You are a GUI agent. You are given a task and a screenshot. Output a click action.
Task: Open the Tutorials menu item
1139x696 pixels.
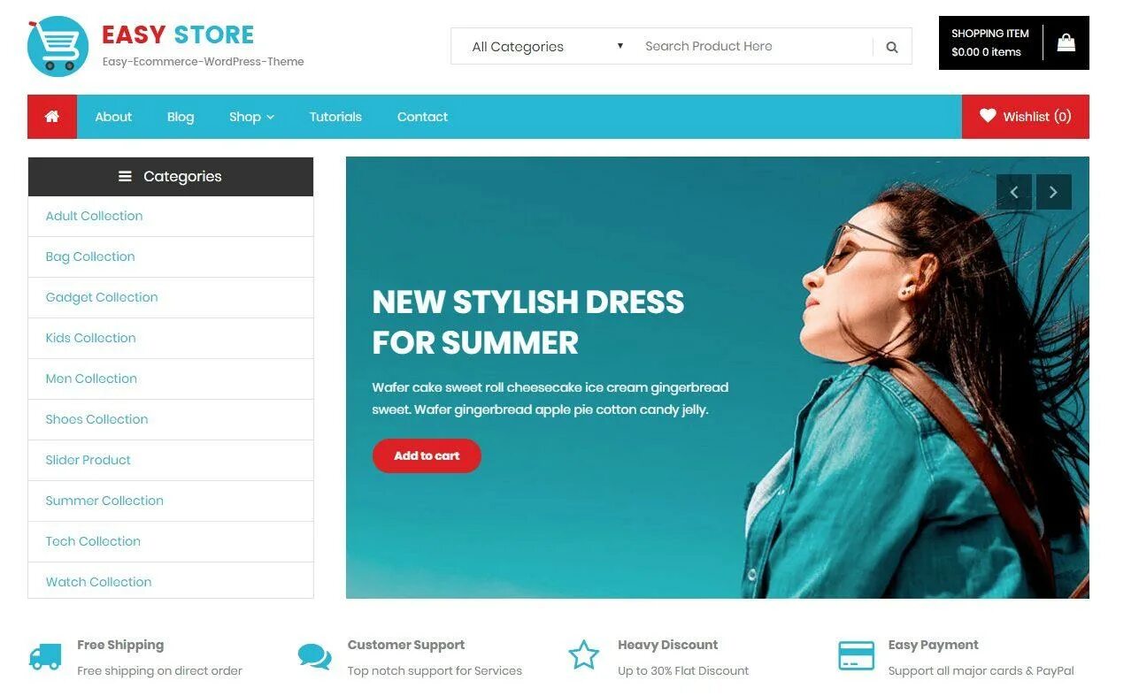(335, 117)
